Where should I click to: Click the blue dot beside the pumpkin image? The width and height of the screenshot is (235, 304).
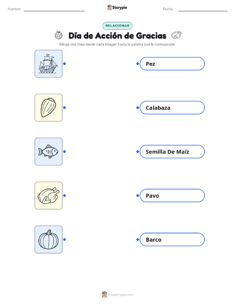point(65,239)
